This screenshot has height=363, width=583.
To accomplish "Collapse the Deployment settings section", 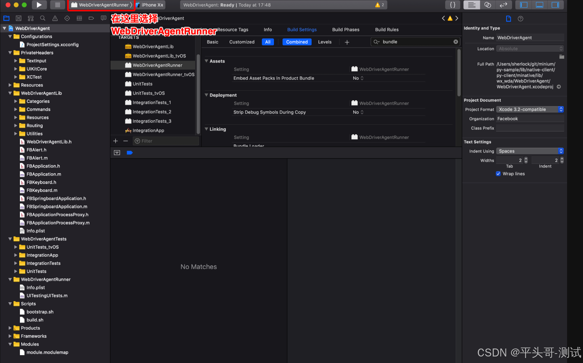I will pos(206,95).
